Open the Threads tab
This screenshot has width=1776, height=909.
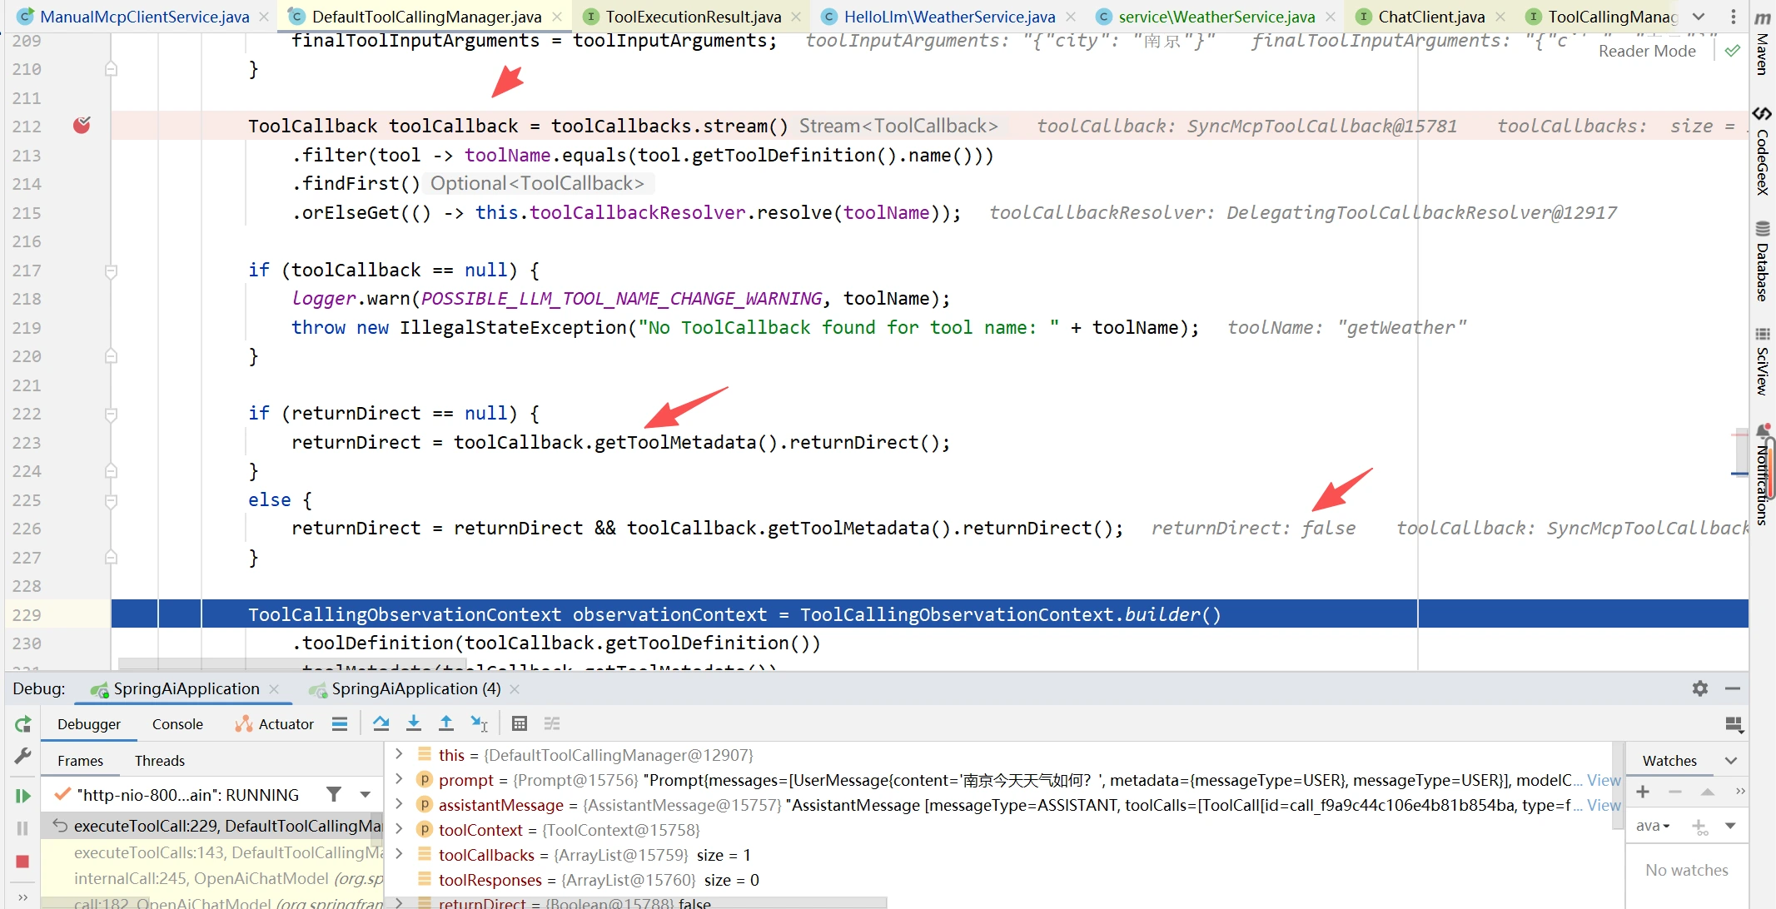pos(160,761)
